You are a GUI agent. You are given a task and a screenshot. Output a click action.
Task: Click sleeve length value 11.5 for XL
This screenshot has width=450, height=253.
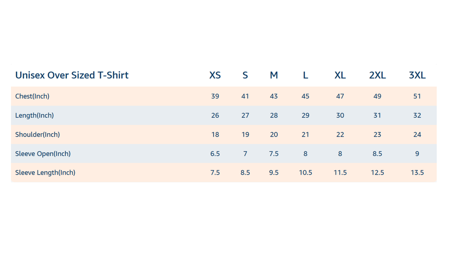(x=340, y=173)
